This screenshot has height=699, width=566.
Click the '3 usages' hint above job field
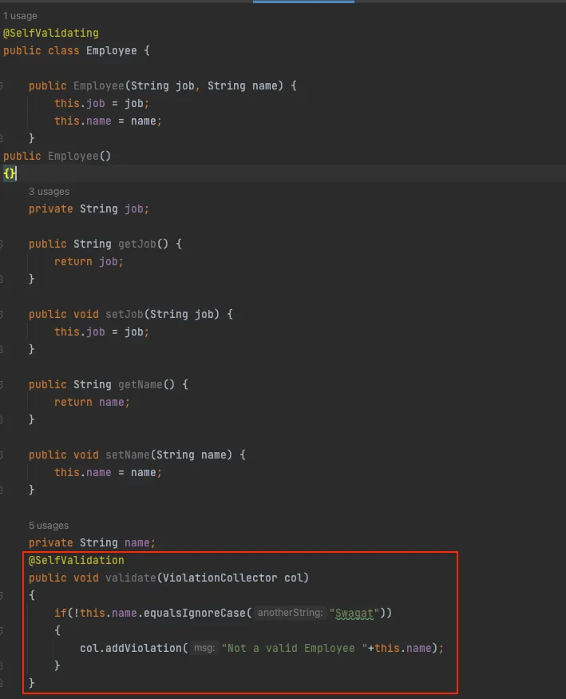(x=49, y=192)
